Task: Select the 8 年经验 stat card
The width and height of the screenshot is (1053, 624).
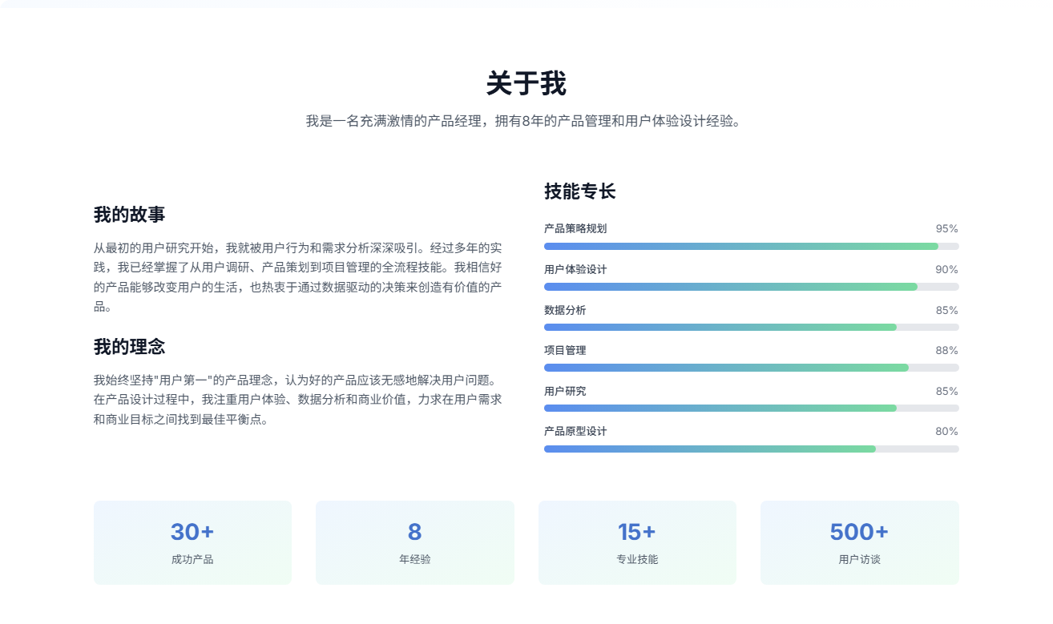Action: click(415, 543)
